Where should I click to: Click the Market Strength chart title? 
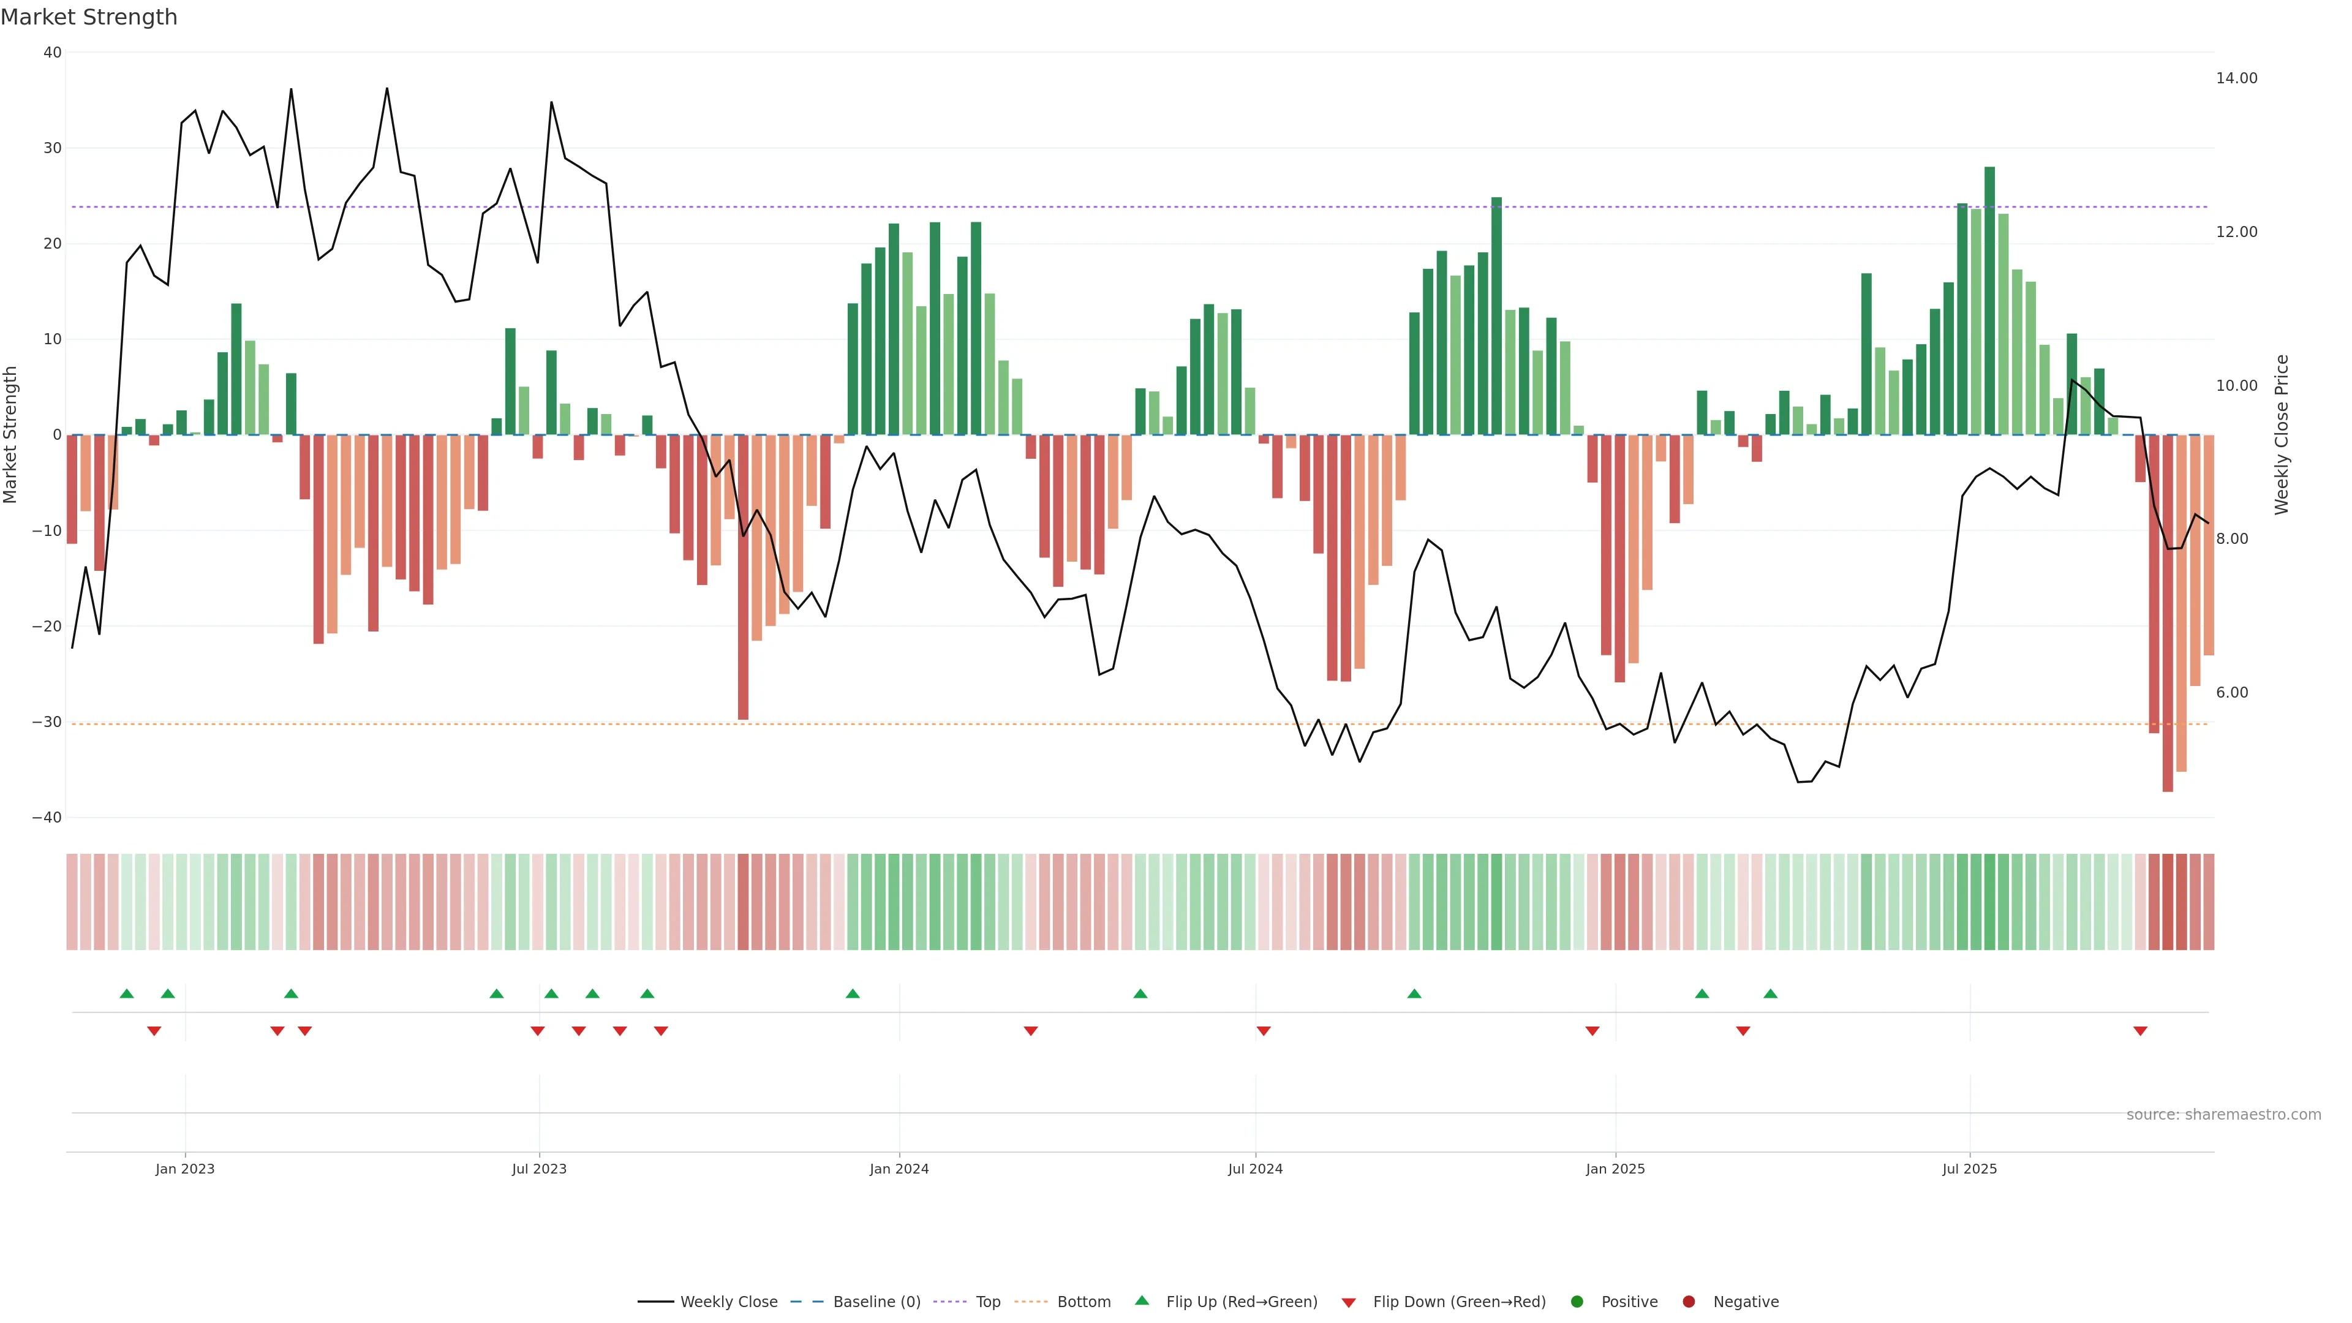89,17
